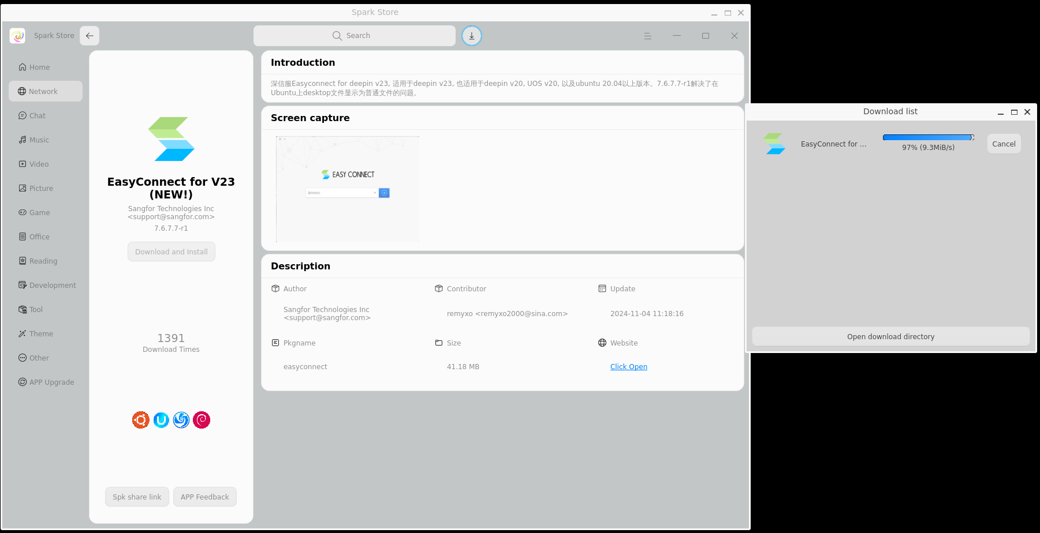Open the Theme category
This screenshot has height=533, width=1040.
point(46,333)
